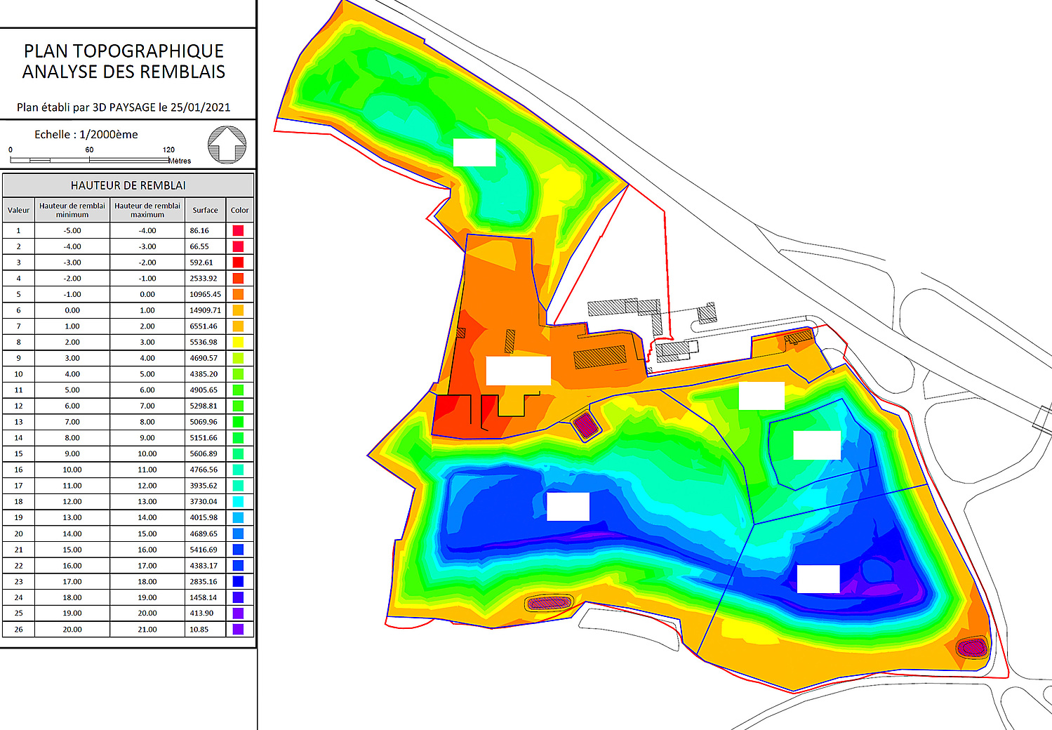Click the white label box in the northern green zone
The image size is (1052, 730).
474,152
